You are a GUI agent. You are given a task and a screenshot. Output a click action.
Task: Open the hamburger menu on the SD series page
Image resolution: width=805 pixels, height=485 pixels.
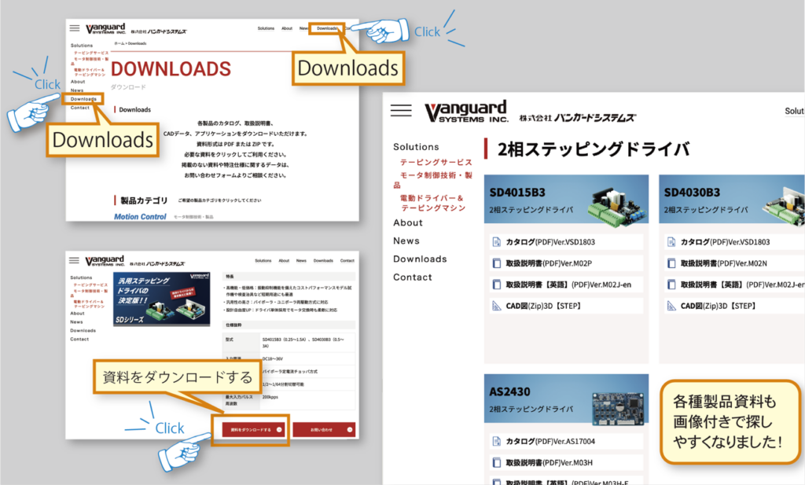tap(75, 260)
